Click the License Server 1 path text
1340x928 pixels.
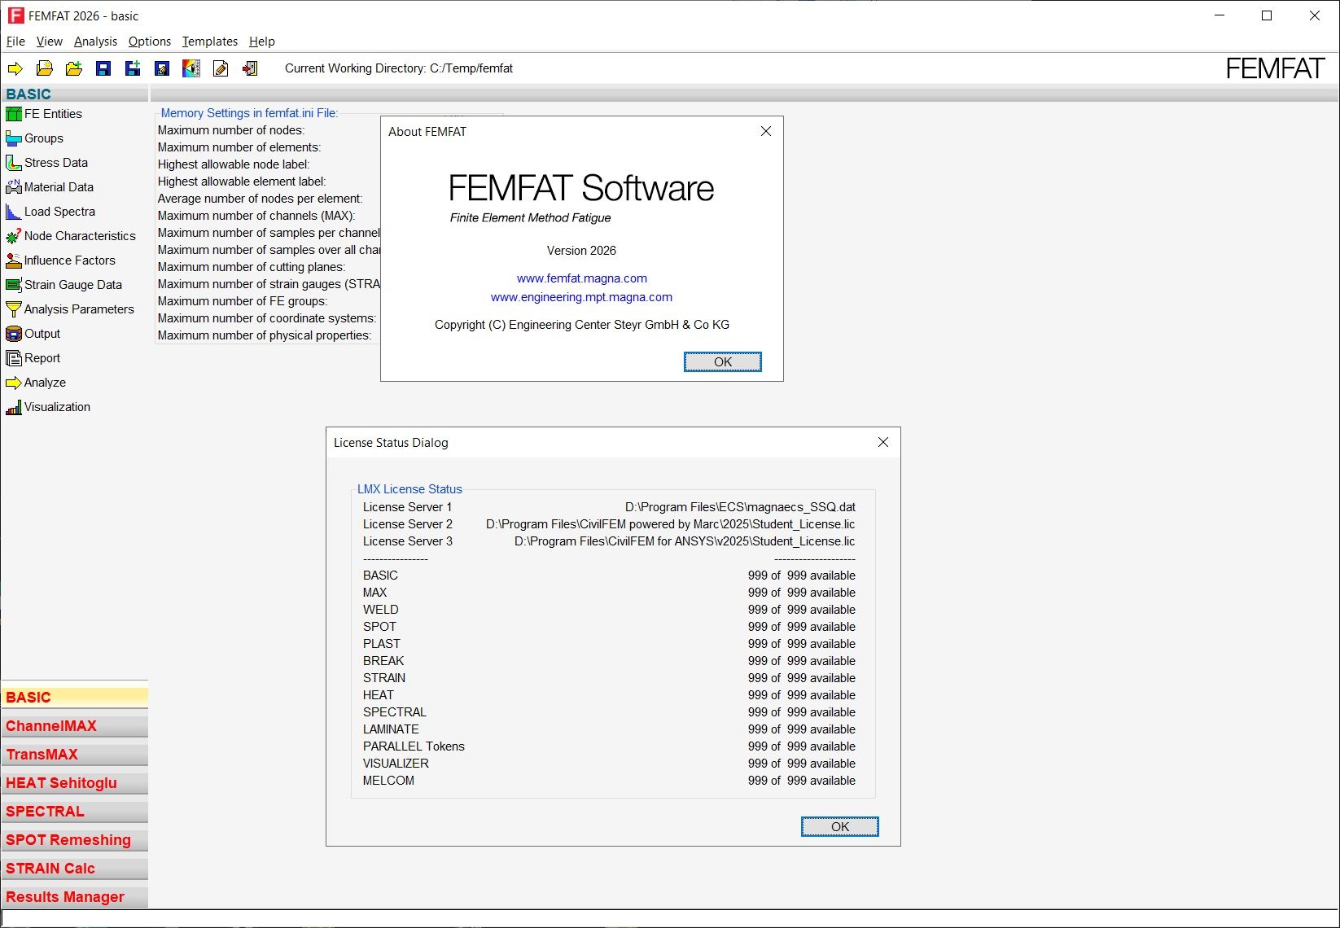740,507
